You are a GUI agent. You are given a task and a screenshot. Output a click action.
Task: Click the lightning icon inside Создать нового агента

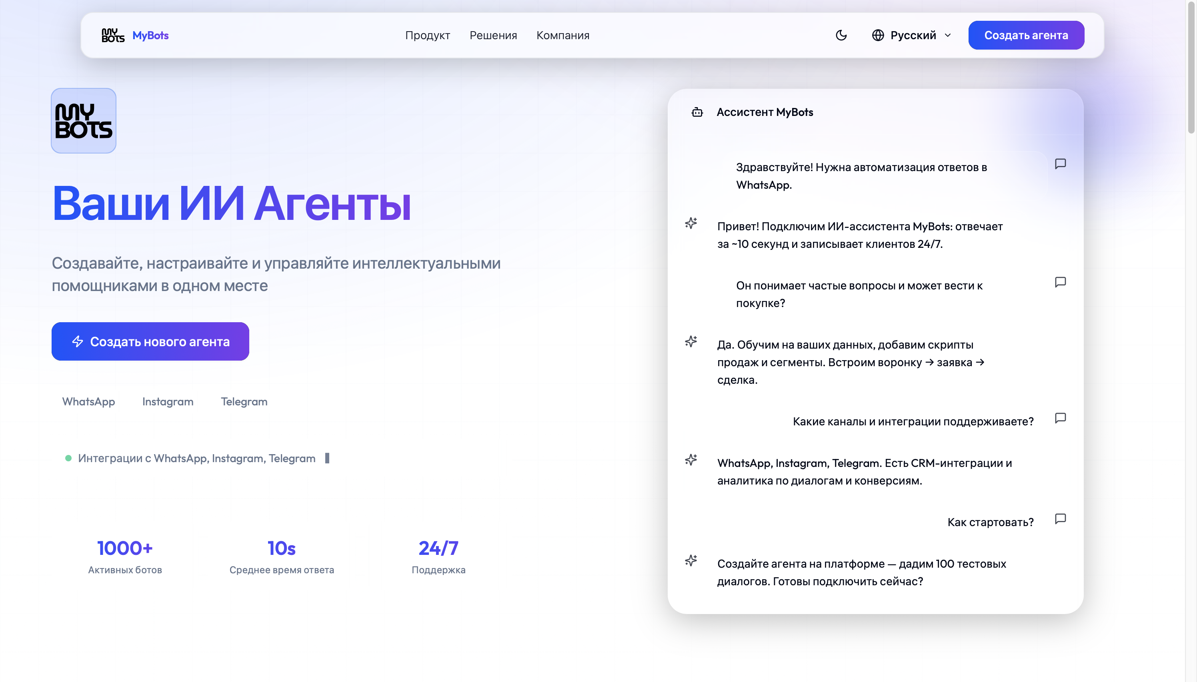coord(78,341)
